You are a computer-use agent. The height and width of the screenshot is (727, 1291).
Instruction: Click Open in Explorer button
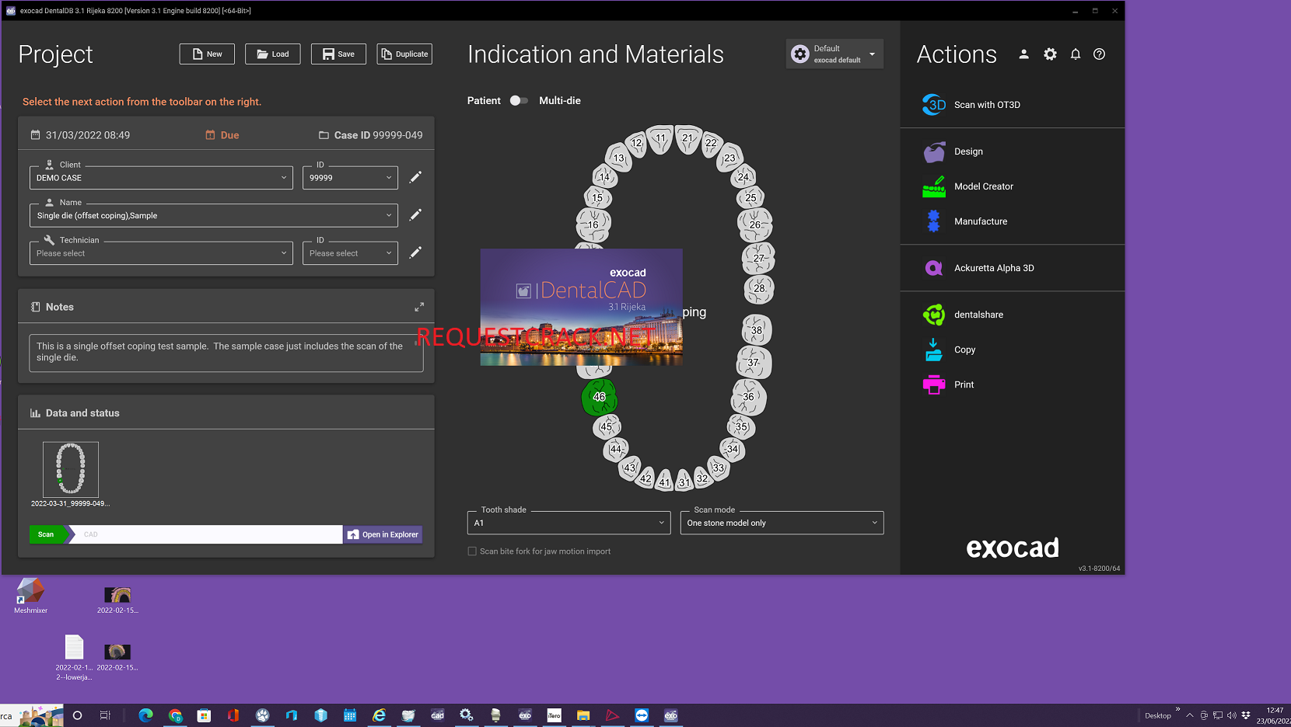pyautogui.click(x=383, y=534)
